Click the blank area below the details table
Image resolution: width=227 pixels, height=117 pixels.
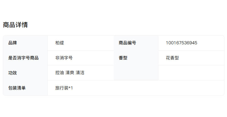[x=113, y=106]
